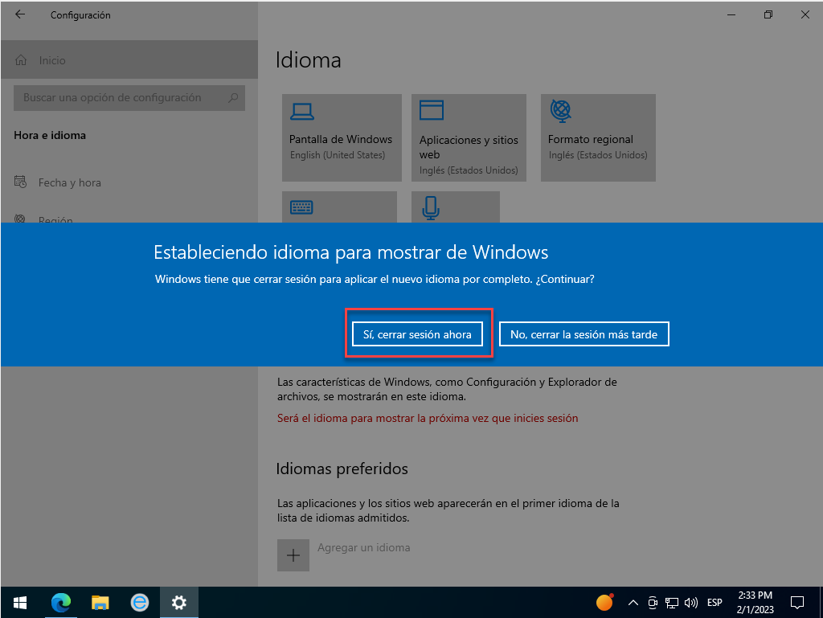Confirm with 'Sí, cerrar sesión ahora'
The width and height of the screenshot is (823, 618).
417,334
